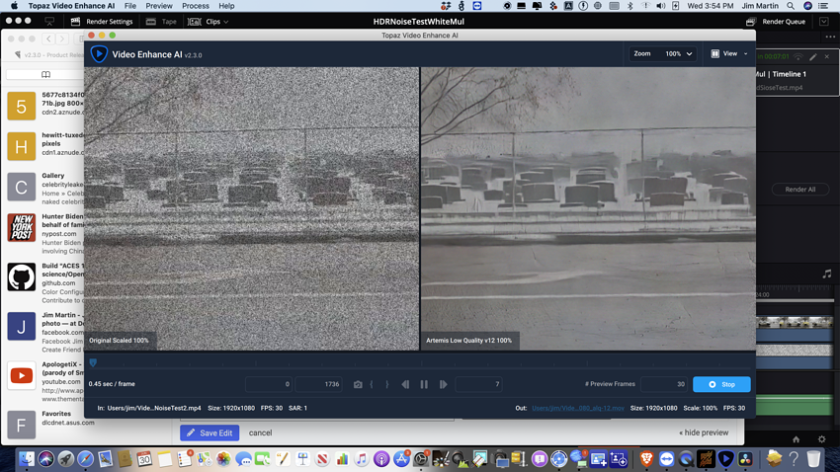Click the Render All button
Image resolution: width=840 pixels, height=472 pixels.
coord(799,190)
